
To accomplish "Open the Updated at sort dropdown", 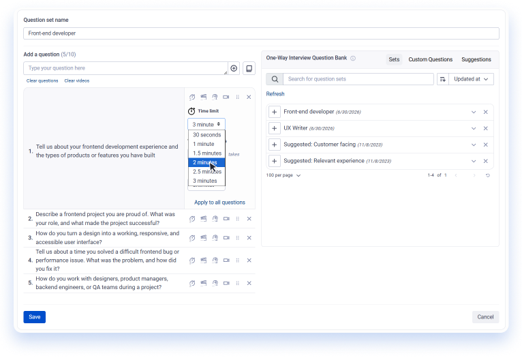I will coord(471,79).
